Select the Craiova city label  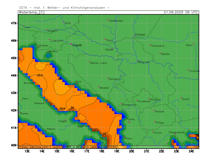point(194,71)
